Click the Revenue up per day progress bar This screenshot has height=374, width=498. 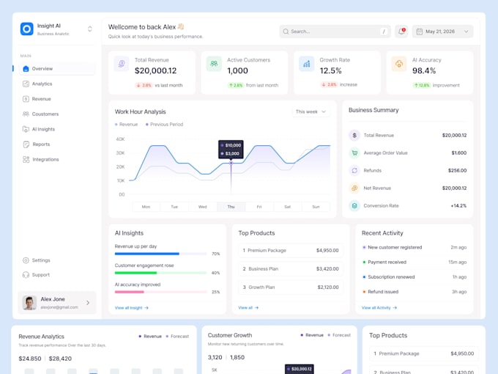[x=160, y=254]
